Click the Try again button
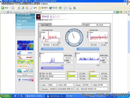 click(86, 25)
